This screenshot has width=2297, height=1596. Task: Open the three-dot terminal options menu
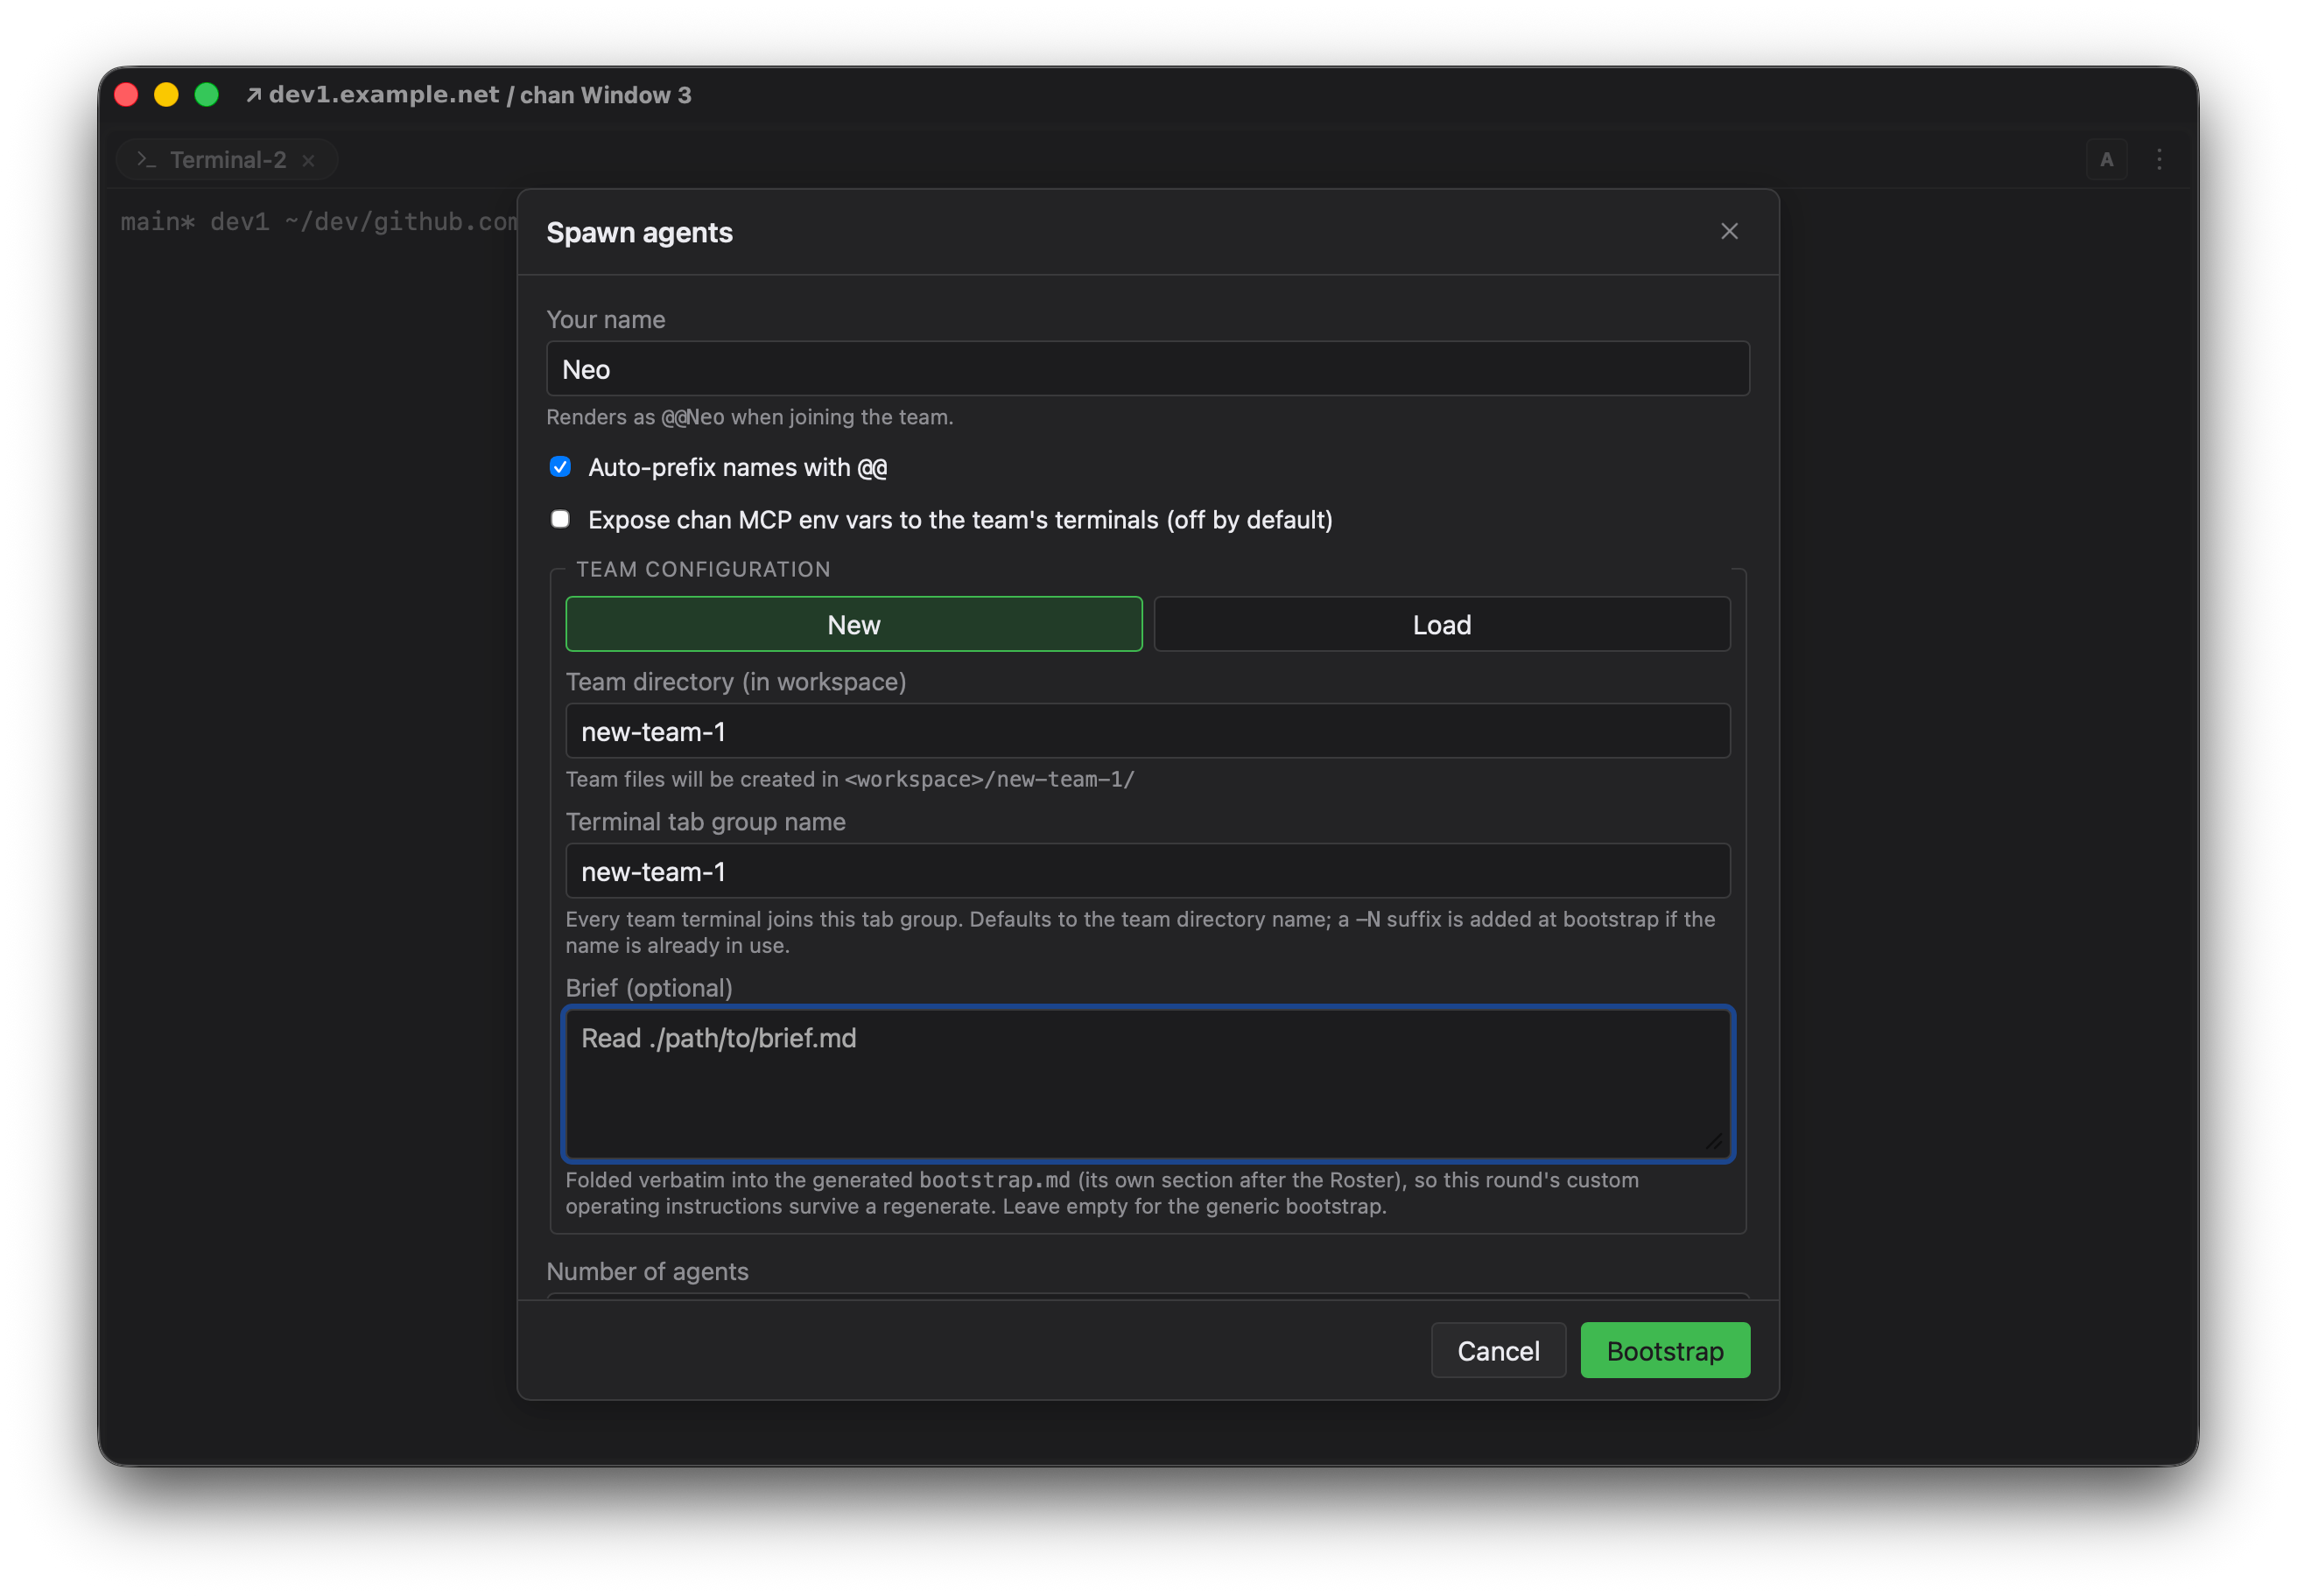(x=2159, y=160)
